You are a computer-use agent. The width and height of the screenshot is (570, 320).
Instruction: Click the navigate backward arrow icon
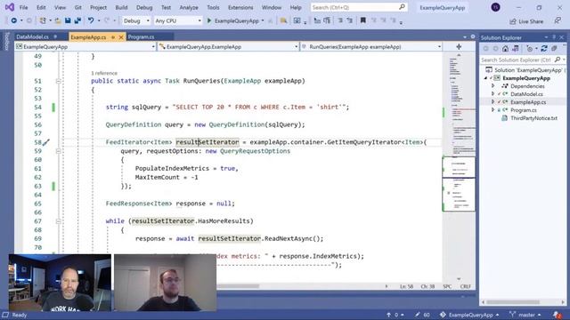[14, 21]
